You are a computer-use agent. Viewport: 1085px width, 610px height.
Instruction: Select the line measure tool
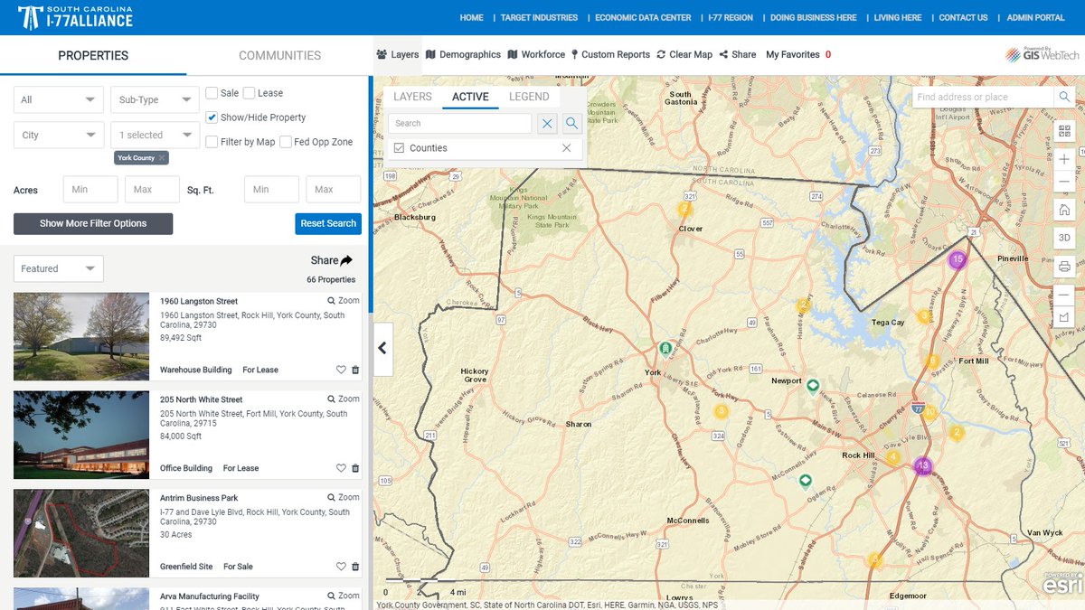pyautogui.click(x=1064, y=295)
